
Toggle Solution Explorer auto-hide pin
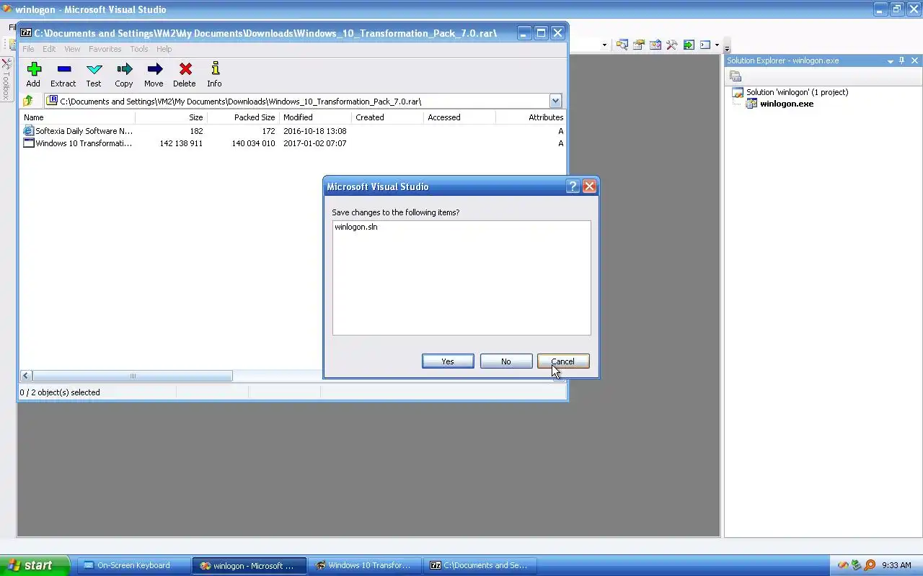pos(901,61)
